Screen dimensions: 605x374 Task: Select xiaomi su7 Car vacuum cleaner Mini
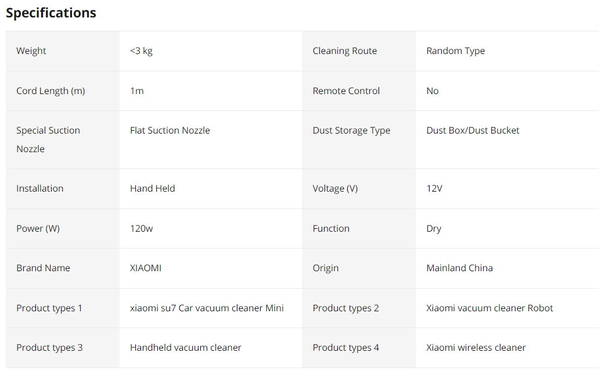tap(207, 308)
